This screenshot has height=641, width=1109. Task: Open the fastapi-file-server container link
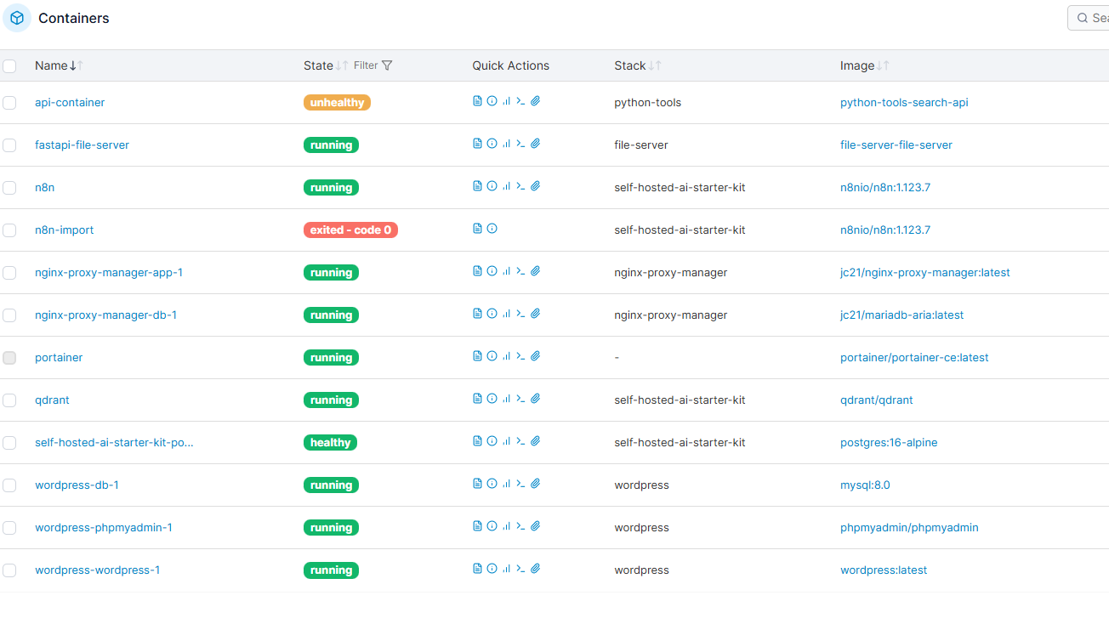point(82,145)
